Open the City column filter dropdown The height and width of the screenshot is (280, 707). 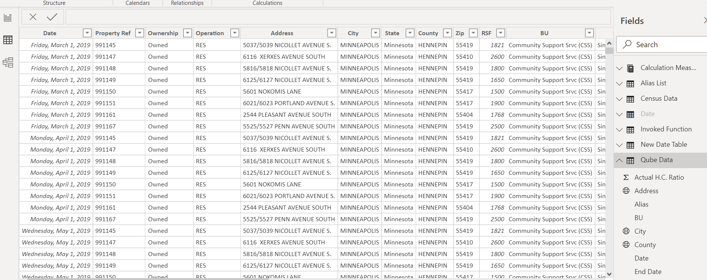375,33
